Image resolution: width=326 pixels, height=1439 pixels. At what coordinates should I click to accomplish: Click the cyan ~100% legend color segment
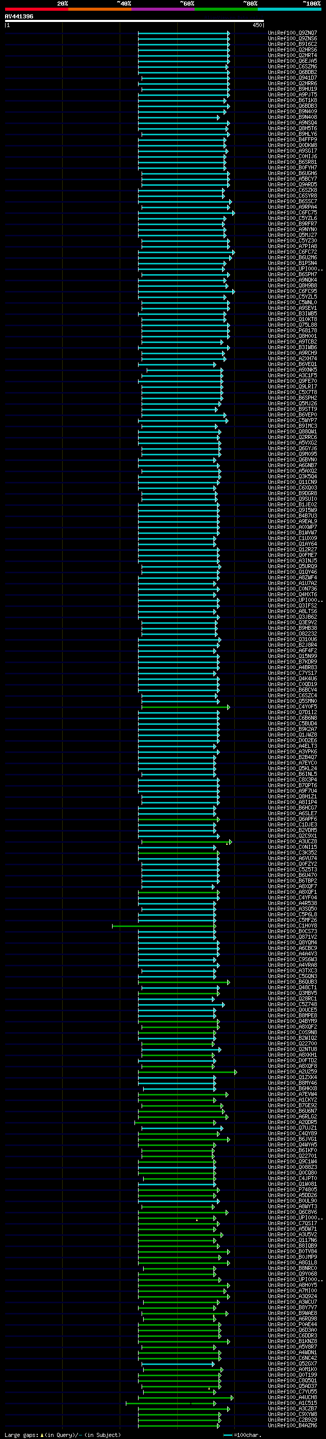pyautogui.click(x=289, y=9)
